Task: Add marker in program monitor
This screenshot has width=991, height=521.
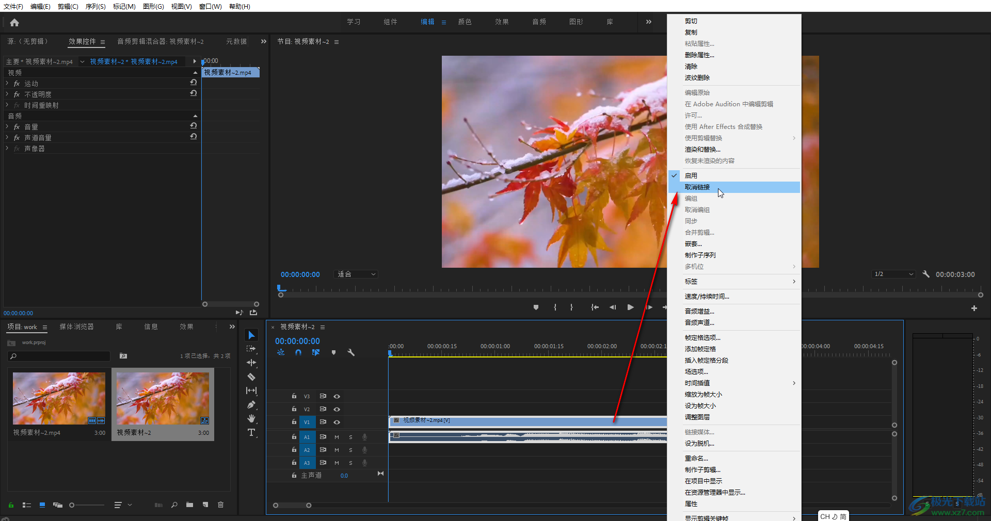Action: pos(536,307)
